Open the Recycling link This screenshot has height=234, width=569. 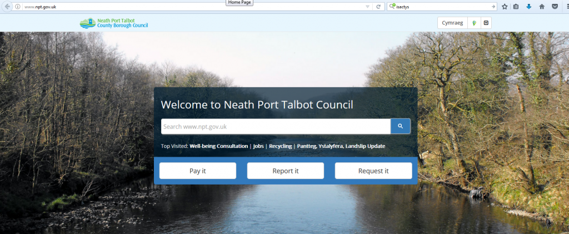point(280,146)
